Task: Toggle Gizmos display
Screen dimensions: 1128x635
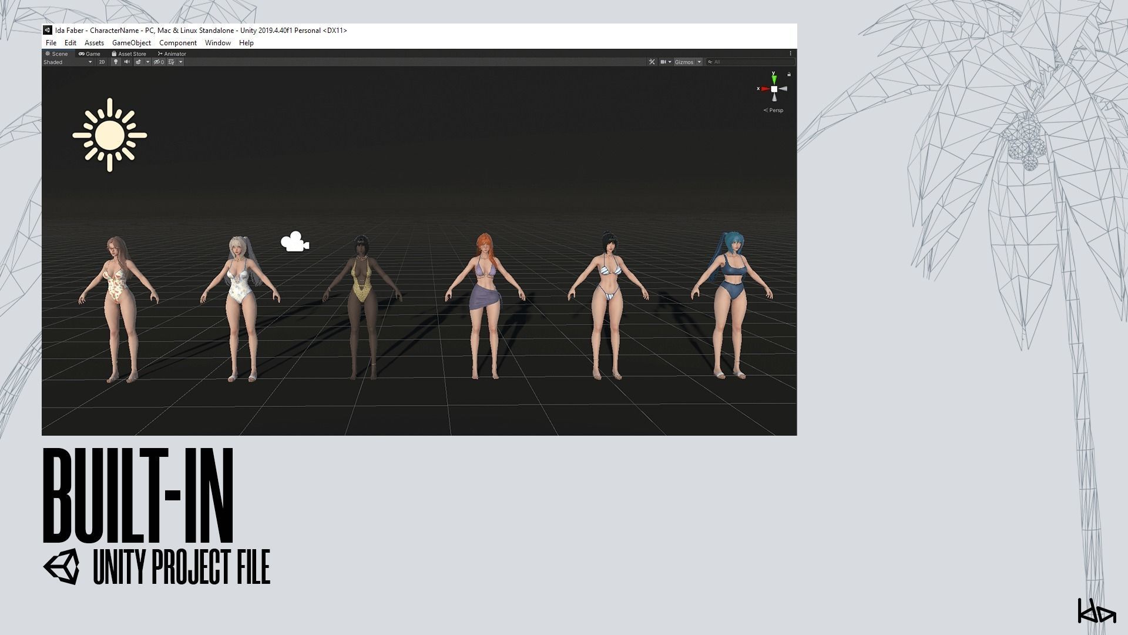Action: (684, 62)
